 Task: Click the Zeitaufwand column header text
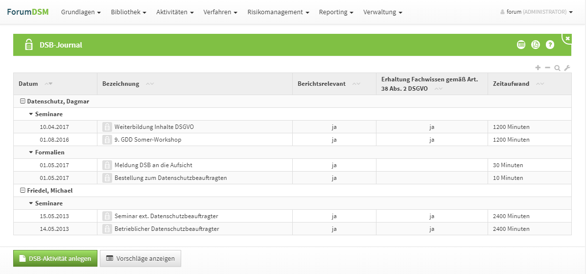511,84
